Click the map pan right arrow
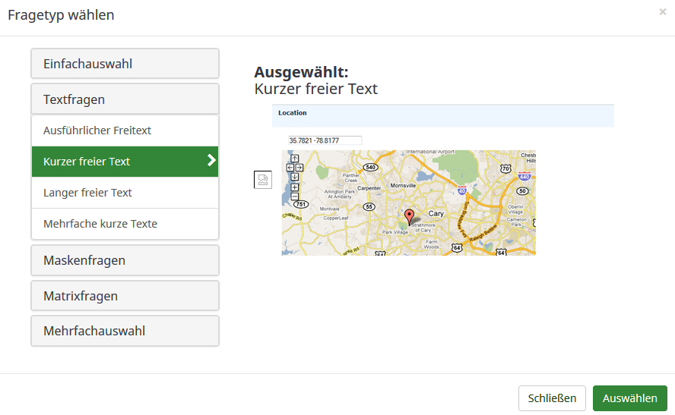The image size is (675, 415). 299,168
